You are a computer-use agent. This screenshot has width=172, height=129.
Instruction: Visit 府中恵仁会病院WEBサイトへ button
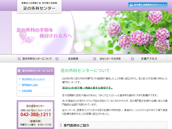(x=148, y=5)
